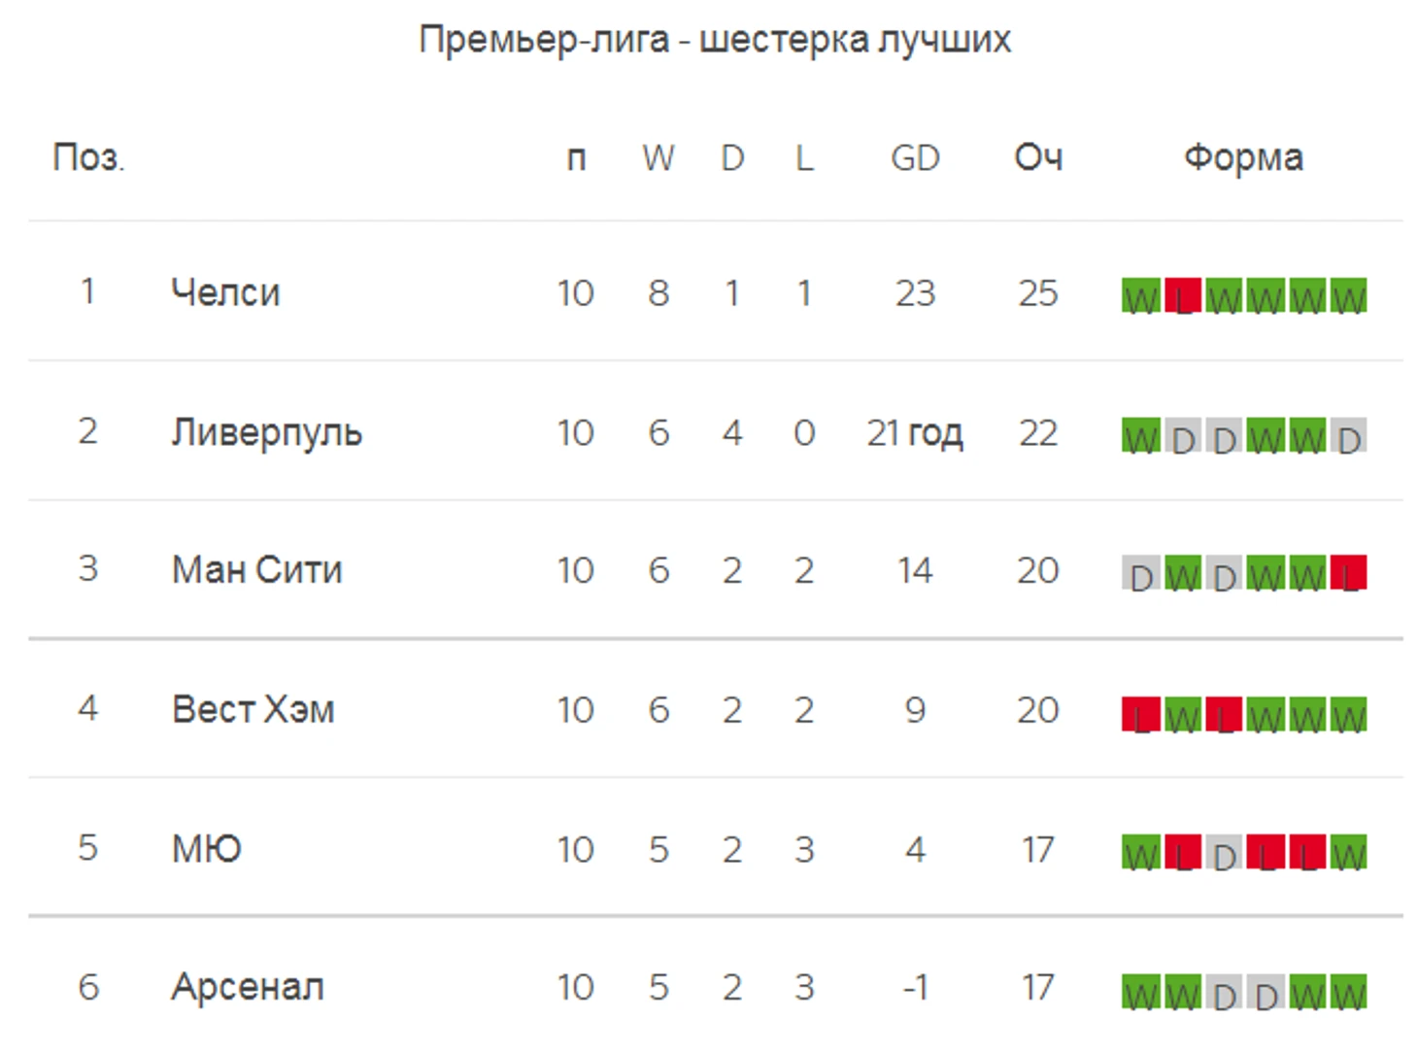The image size is (1418, 1053).
Task: Click the W wins column header
Action: click(658, 157)
